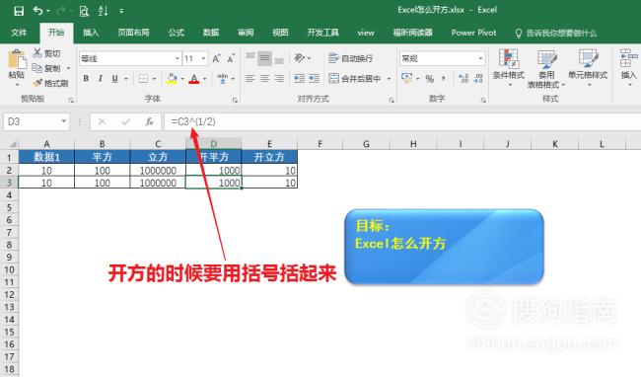Click the 合并后居中 Merge & Center button
The width and height of the screenshot is (641, 377).
point(355,79)
